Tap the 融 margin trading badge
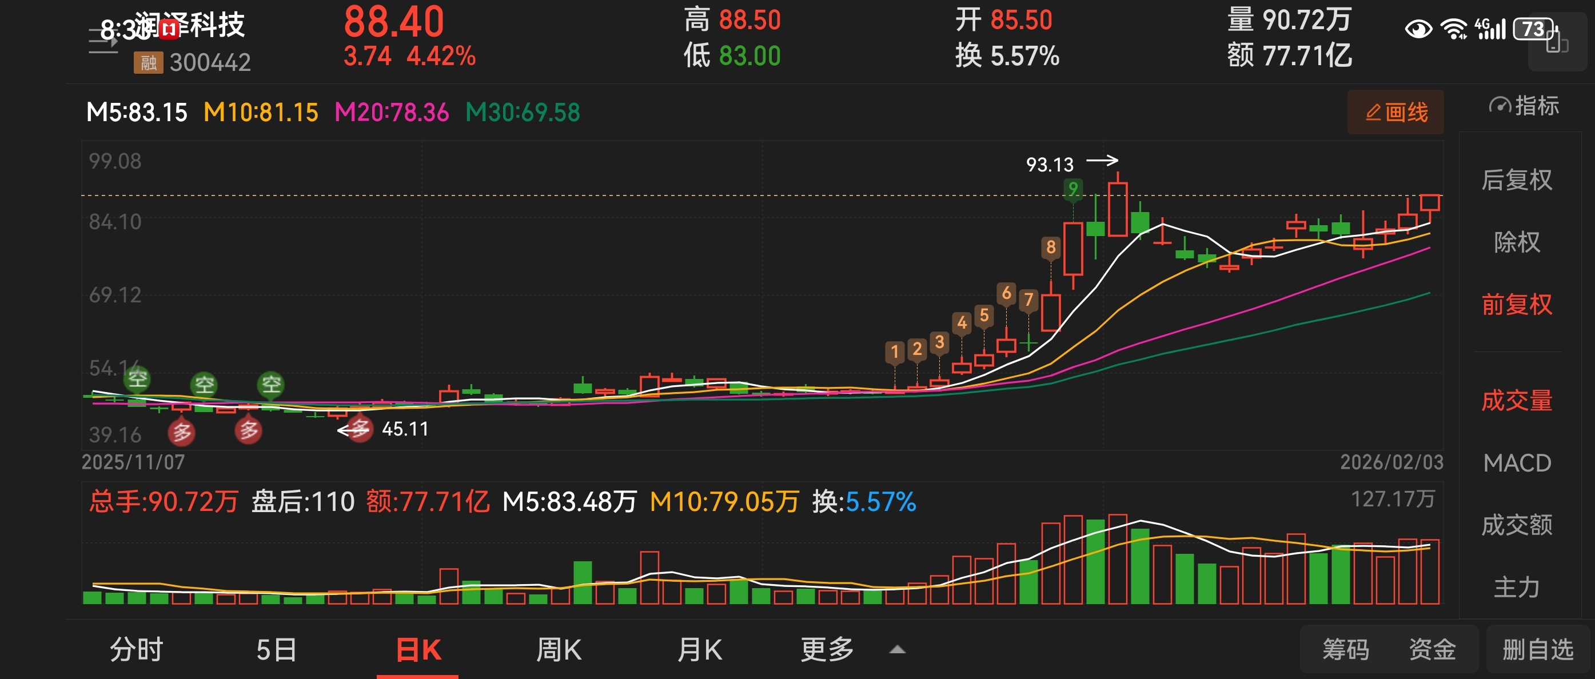1595x679 pixels. click(x=148, y=62)
